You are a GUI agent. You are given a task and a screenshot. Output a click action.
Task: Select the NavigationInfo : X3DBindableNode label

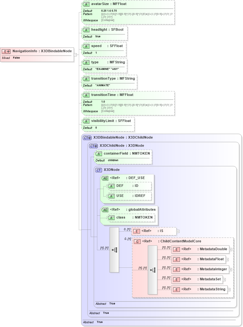coord(42,51)
